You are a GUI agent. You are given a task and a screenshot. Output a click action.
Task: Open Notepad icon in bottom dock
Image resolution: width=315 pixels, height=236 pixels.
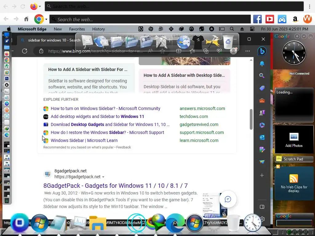[58, 223]
